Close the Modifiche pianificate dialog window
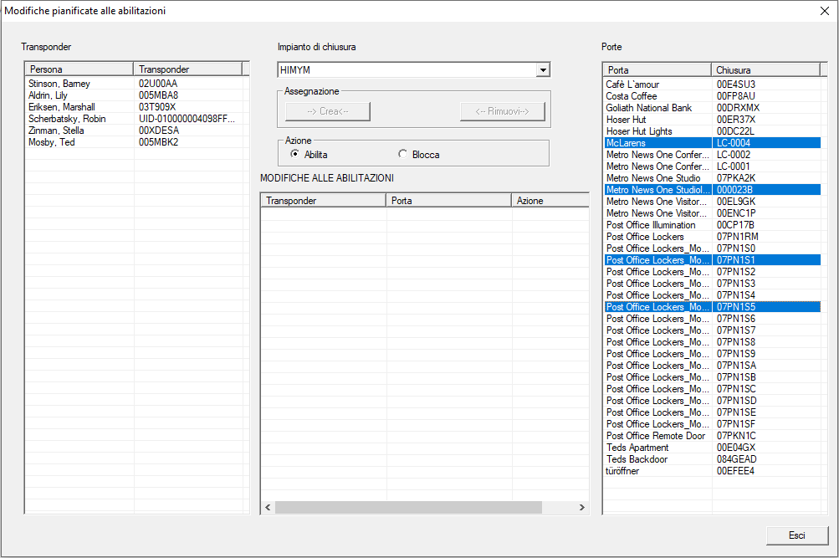Screen dimensions: 839x558 coord(823,11)
